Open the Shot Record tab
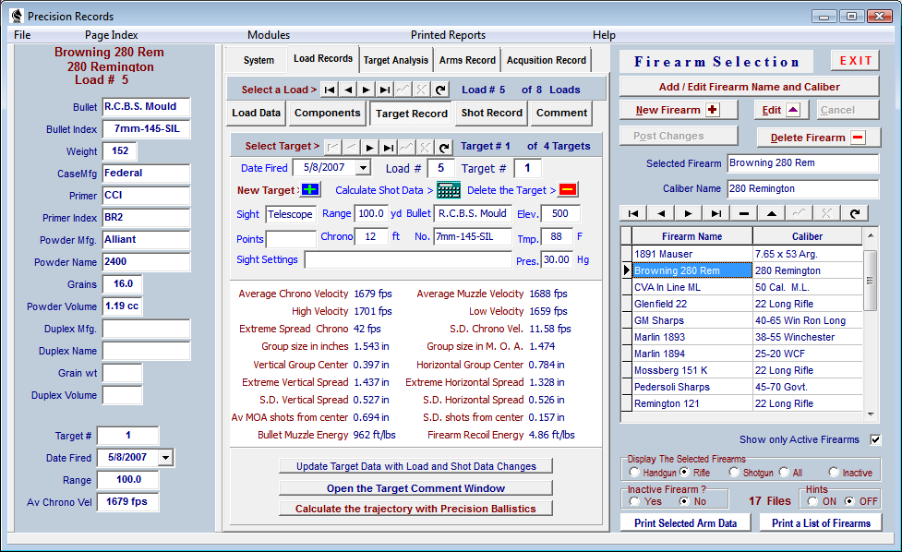 (x=492, y=113)
